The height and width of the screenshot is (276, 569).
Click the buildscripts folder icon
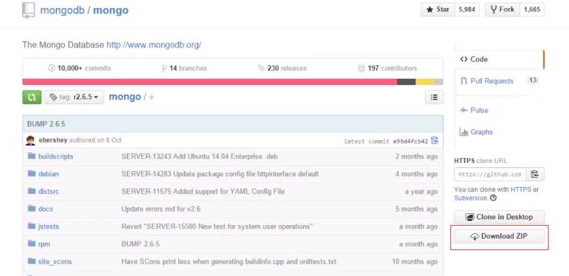[x=31, y=156]
